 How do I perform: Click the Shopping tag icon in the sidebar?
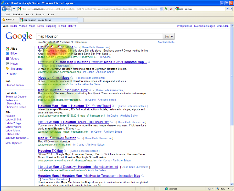click(x=7, y=69)
